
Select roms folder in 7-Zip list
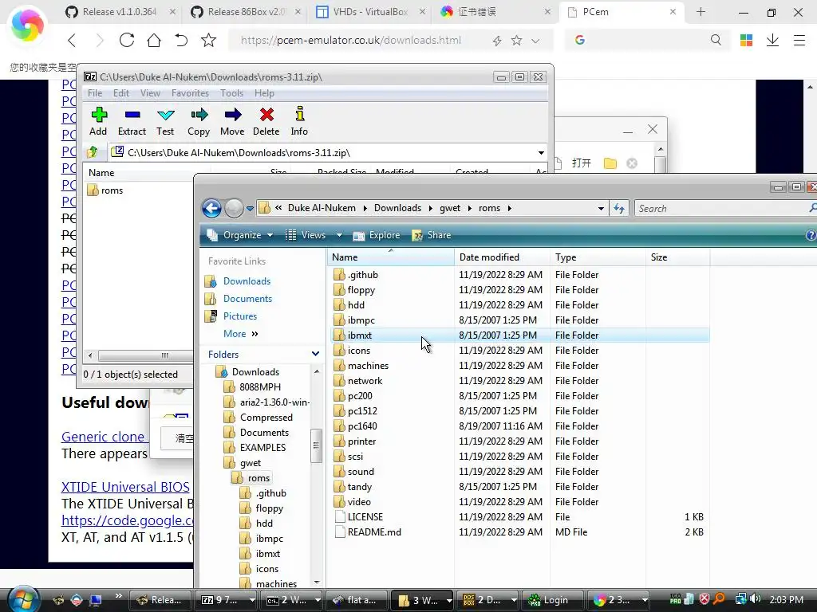[x=112, y=190]
